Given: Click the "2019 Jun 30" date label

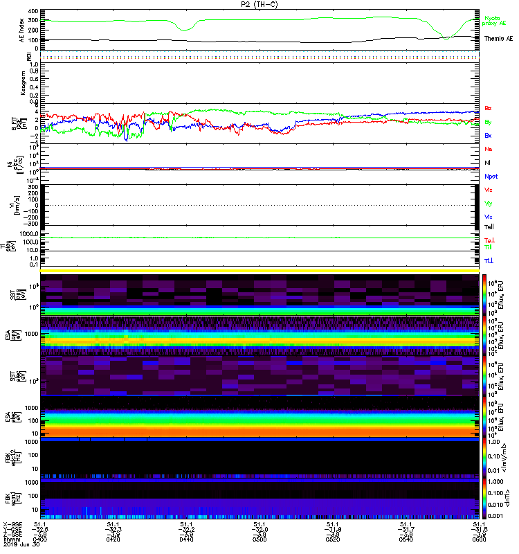Looking at the screenshot, I should coord(21,544).
